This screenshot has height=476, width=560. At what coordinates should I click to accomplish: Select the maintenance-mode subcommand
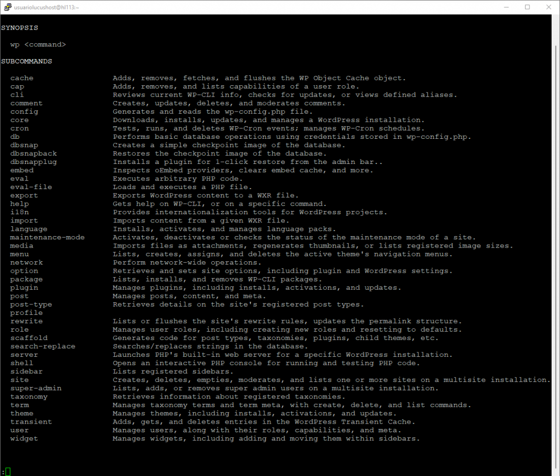click(x=47, y=237)
